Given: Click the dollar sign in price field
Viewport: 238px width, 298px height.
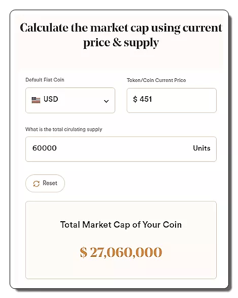Looking at the screenshot, I should pos(135,99).
